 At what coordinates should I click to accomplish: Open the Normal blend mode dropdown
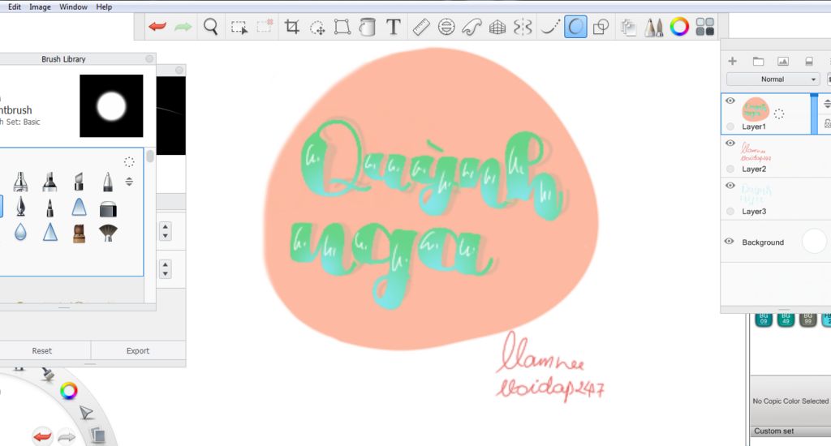click(x=773, y=79)
